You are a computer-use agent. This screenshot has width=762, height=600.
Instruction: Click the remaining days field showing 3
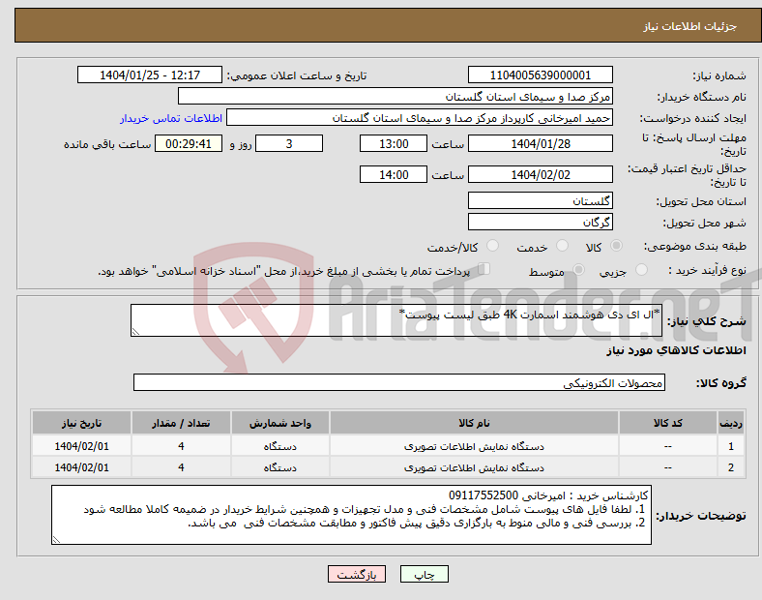point(289,143)
